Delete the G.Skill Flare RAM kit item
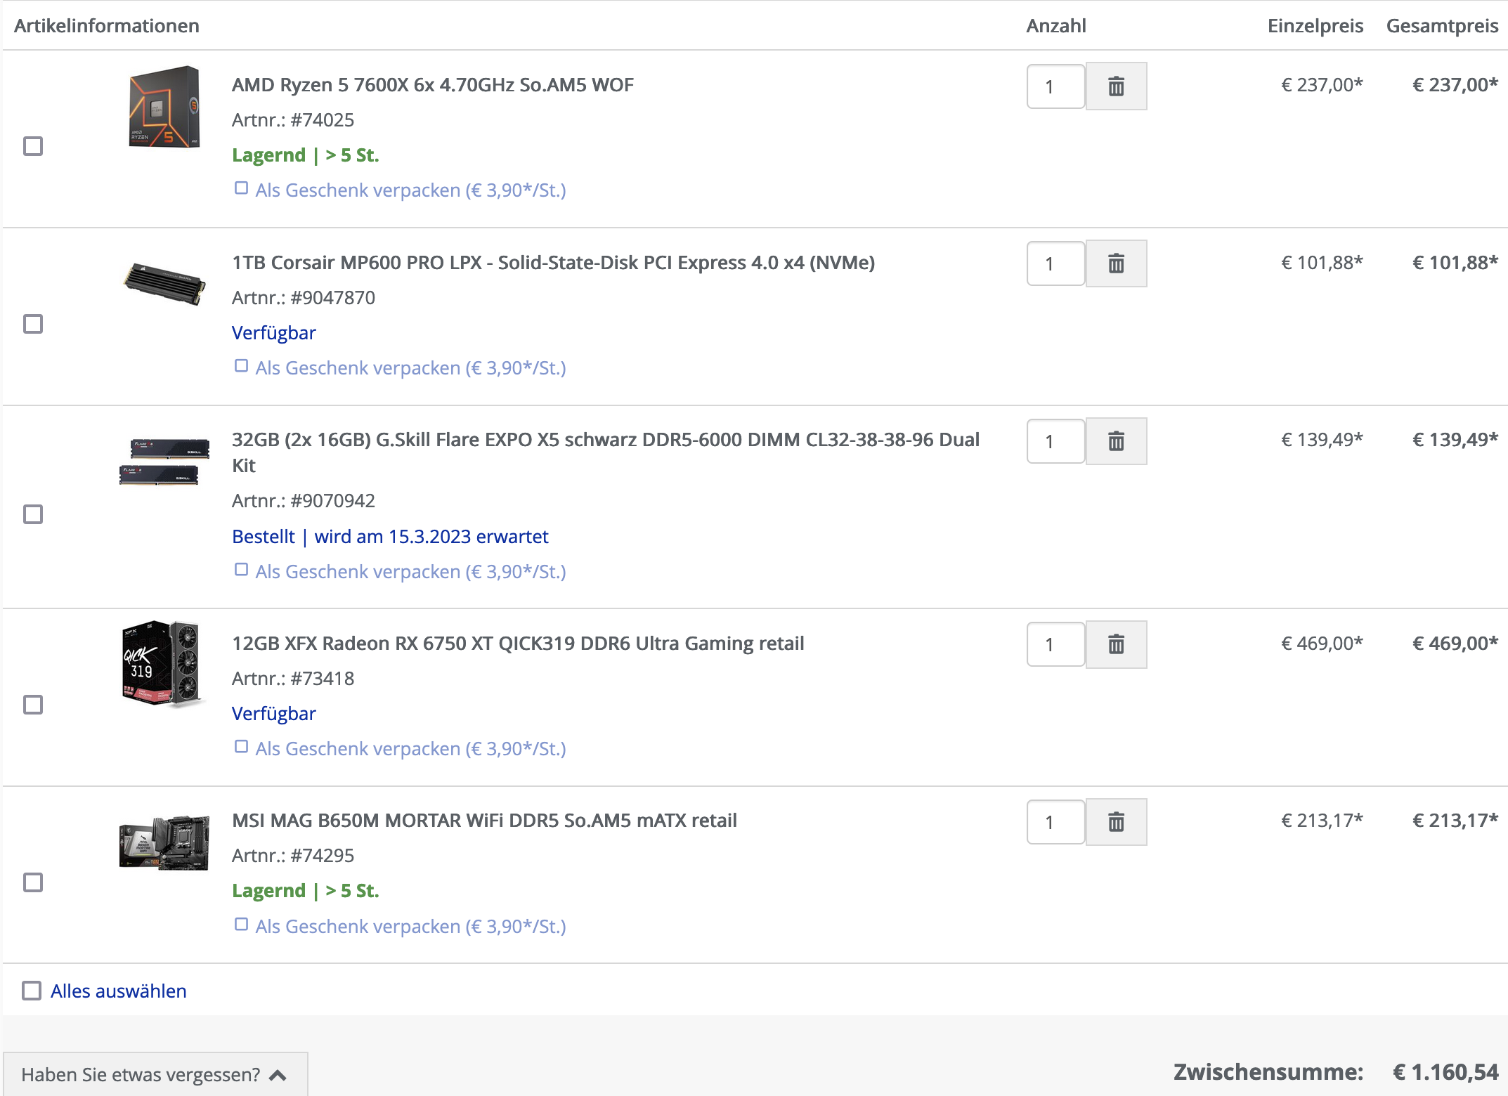This screenshot has width=1508, height=1096. pos(1117,441)
